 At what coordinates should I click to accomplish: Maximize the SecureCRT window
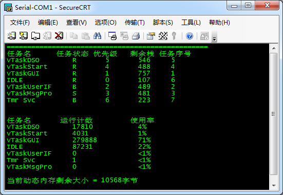(x=248, y=6)
